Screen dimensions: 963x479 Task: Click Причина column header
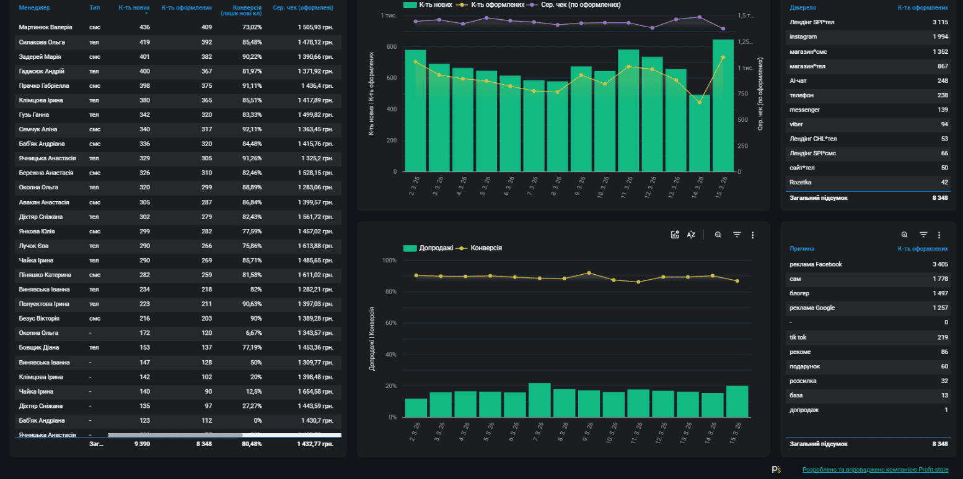coord(802,248)
